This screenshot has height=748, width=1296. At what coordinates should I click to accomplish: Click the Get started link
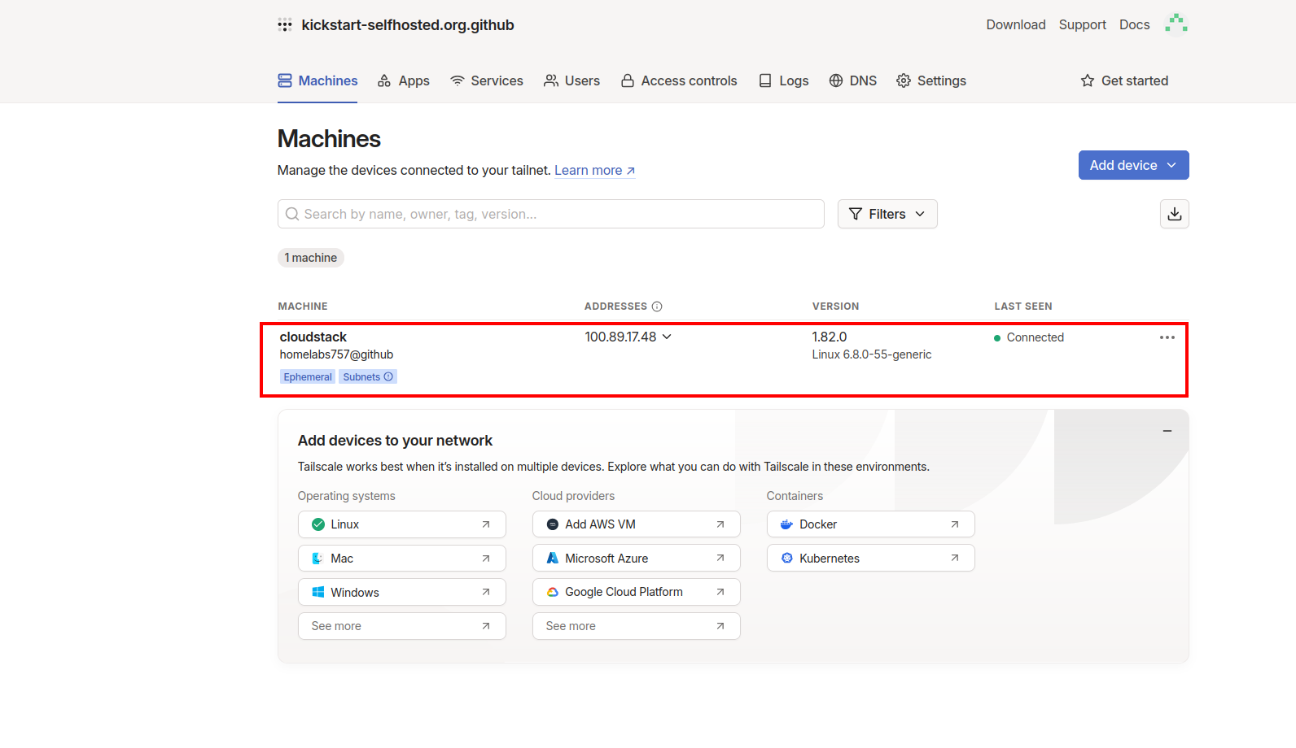pos(1124,80)
